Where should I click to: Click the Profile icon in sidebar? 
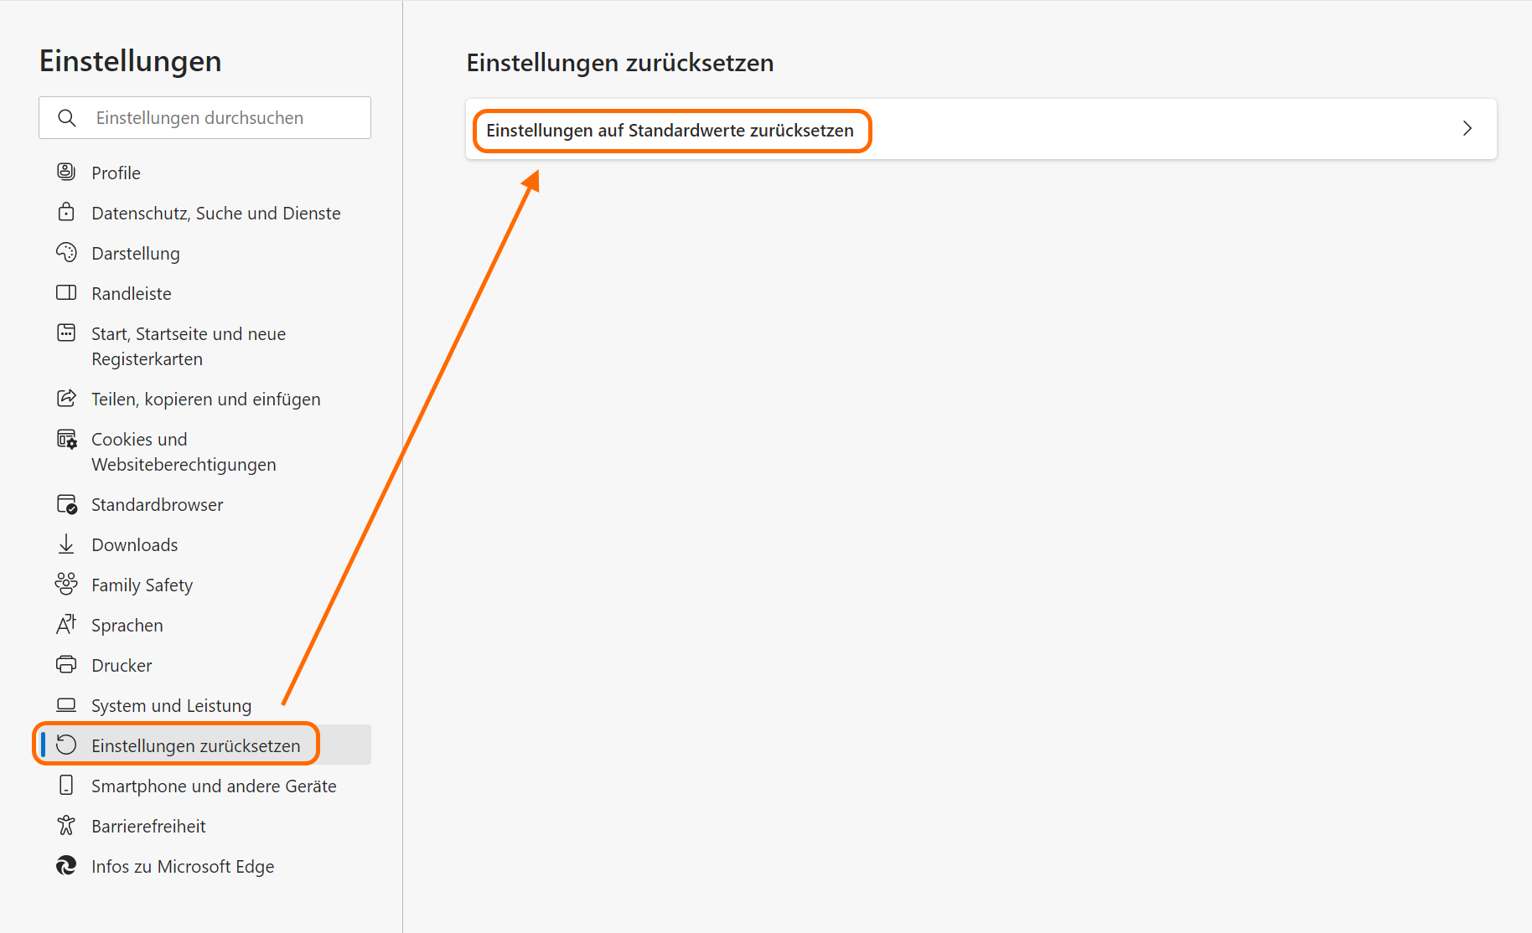tap(66, 172)
